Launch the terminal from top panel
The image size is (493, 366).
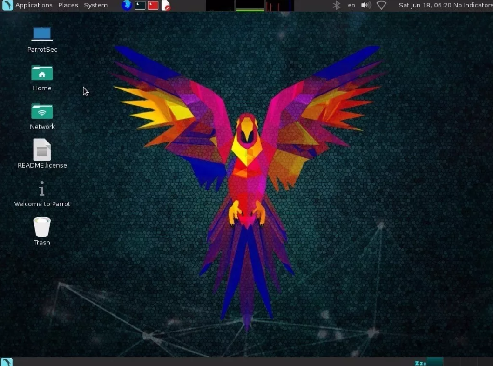[x=140, y=5]
